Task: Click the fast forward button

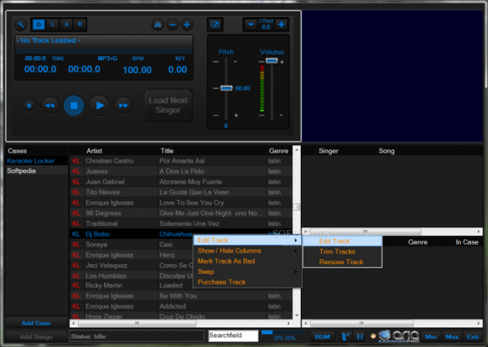Action: click(123, 106)
